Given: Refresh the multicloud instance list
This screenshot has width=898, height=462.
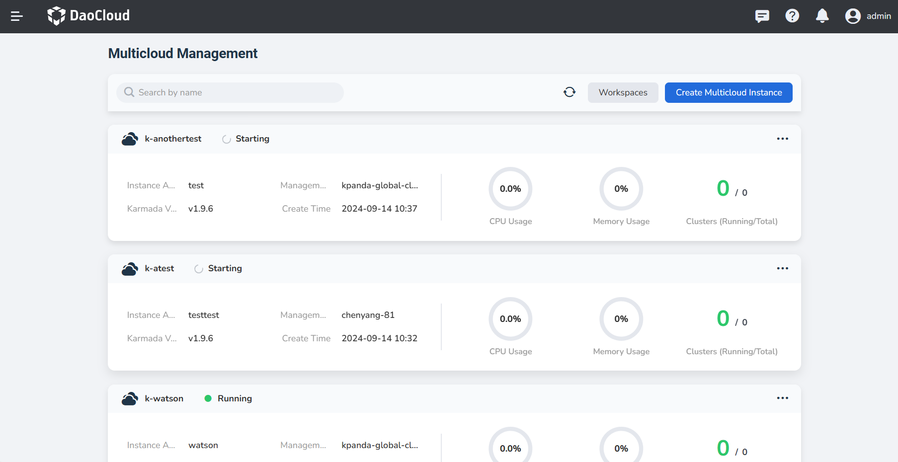Looking at the screenshot, I should click(570, 92).
